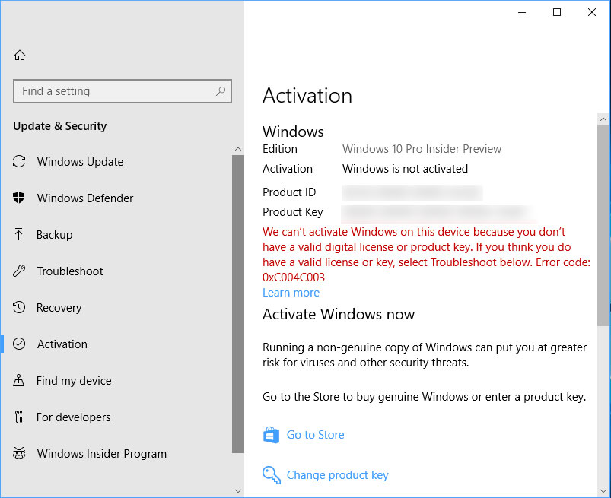
Task: Click the Windows Update refresh-arrows icon
Action: (19, 161)
